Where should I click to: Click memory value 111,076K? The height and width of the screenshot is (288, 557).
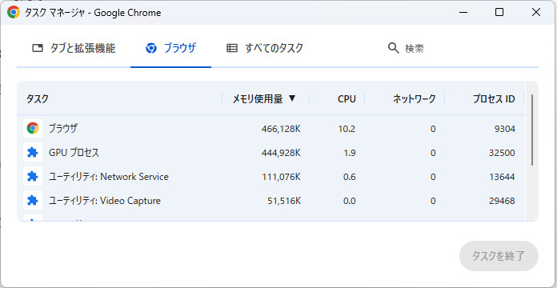point(282,177)
